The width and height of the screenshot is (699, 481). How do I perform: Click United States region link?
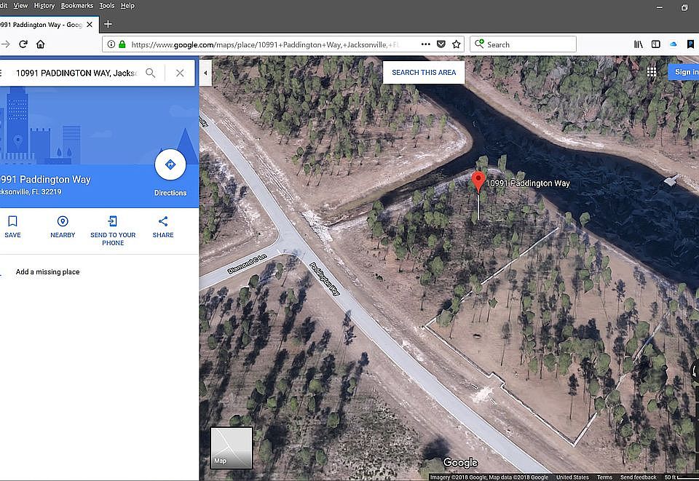pyautogui.click(x=572, y=477)
